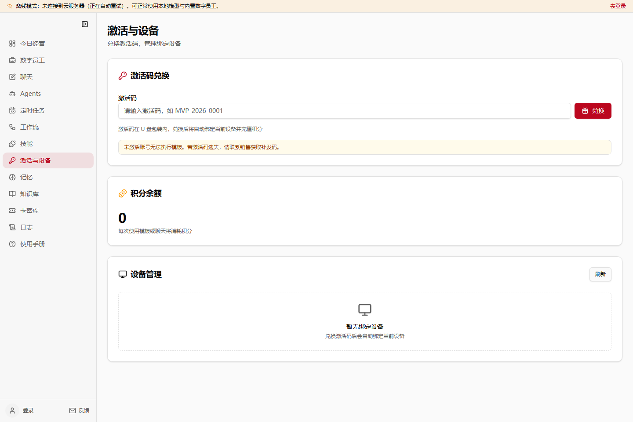
Task: Click the 激活与设备 page title
Action: tap(133, 31)
